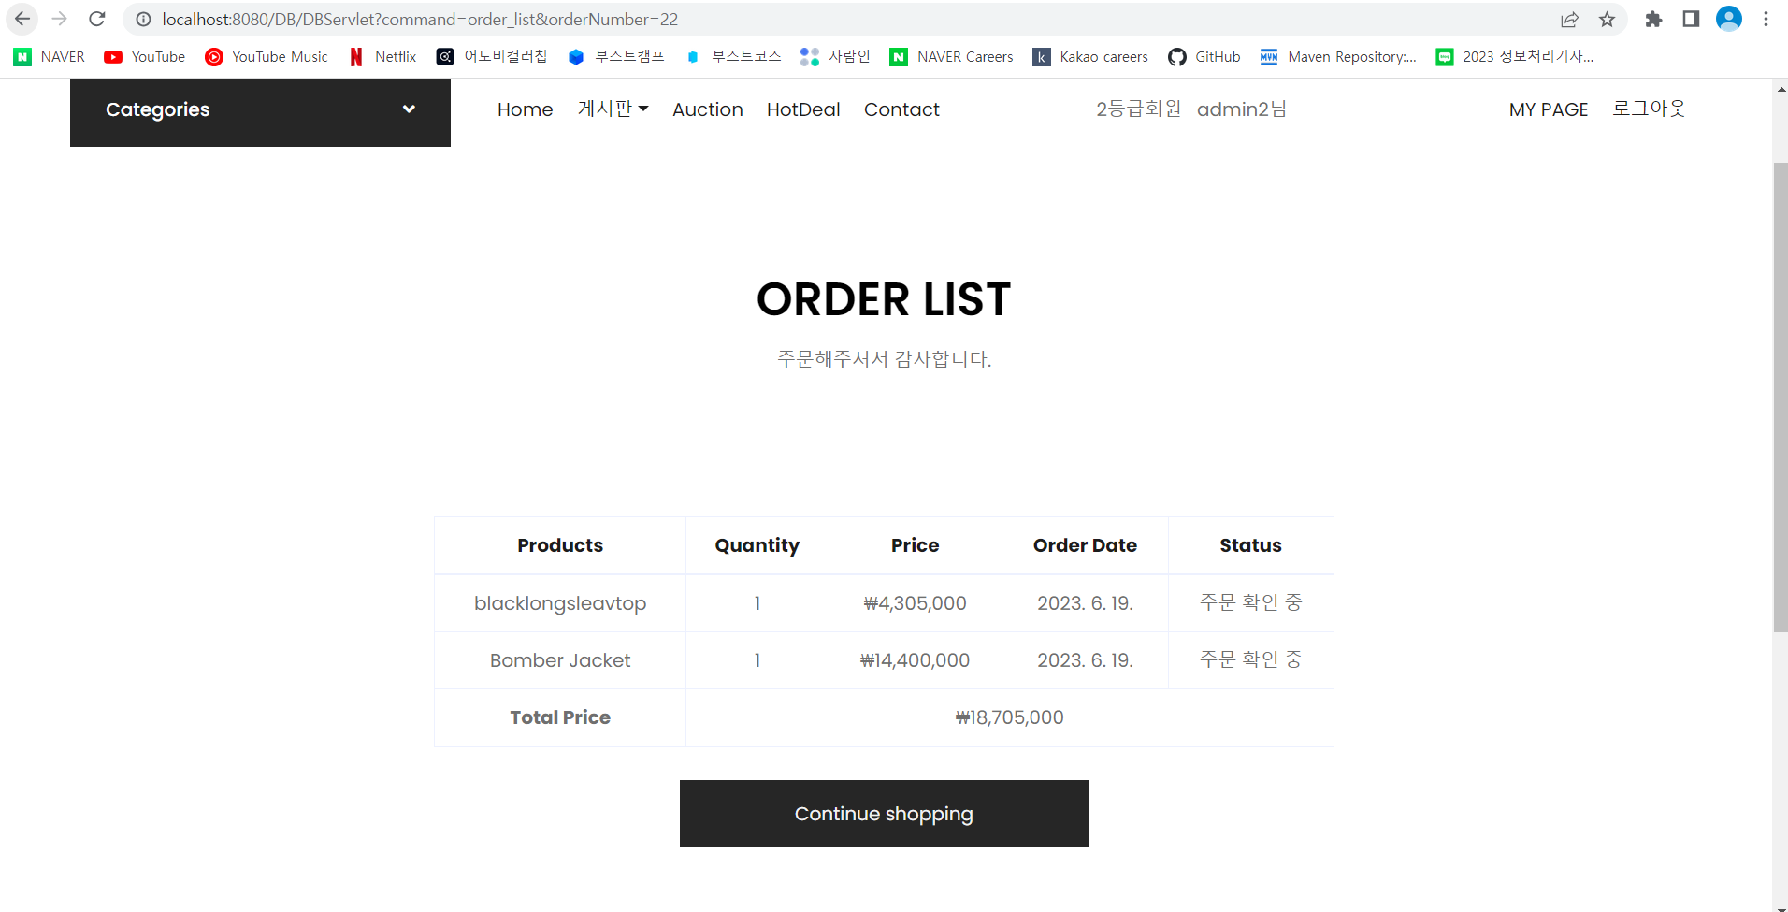Go back using the browser back arrow
The height and width of the screenshot is (912, 1788).
point(22,19)
